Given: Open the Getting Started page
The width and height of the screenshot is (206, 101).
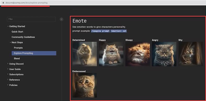Looking at the screenshot, I should coord(17,26).
